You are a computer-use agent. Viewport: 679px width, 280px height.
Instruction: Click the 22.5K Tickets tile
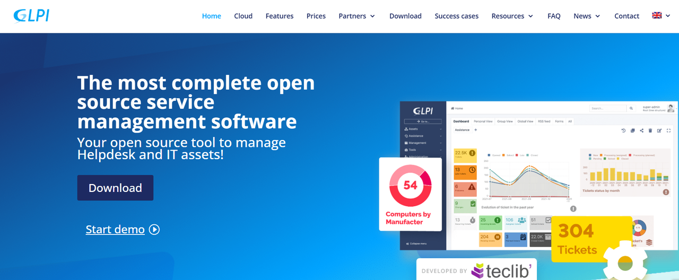point(465,155)
